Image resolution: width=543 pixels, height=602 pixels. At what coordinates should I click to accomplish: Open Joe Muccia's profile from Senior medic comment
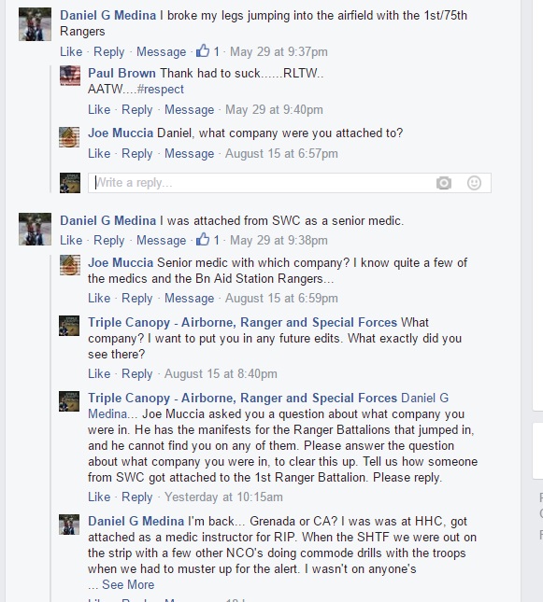click(121, 262)
